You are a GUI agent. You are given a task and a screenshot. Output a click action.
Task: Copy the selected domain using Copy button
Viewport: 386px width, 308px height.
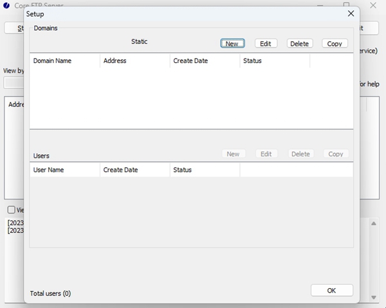click(x=335, y=44)
